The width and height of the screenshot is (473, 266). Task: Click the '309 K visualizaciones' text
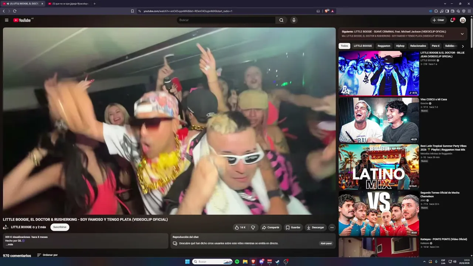[x=18, y=237]
